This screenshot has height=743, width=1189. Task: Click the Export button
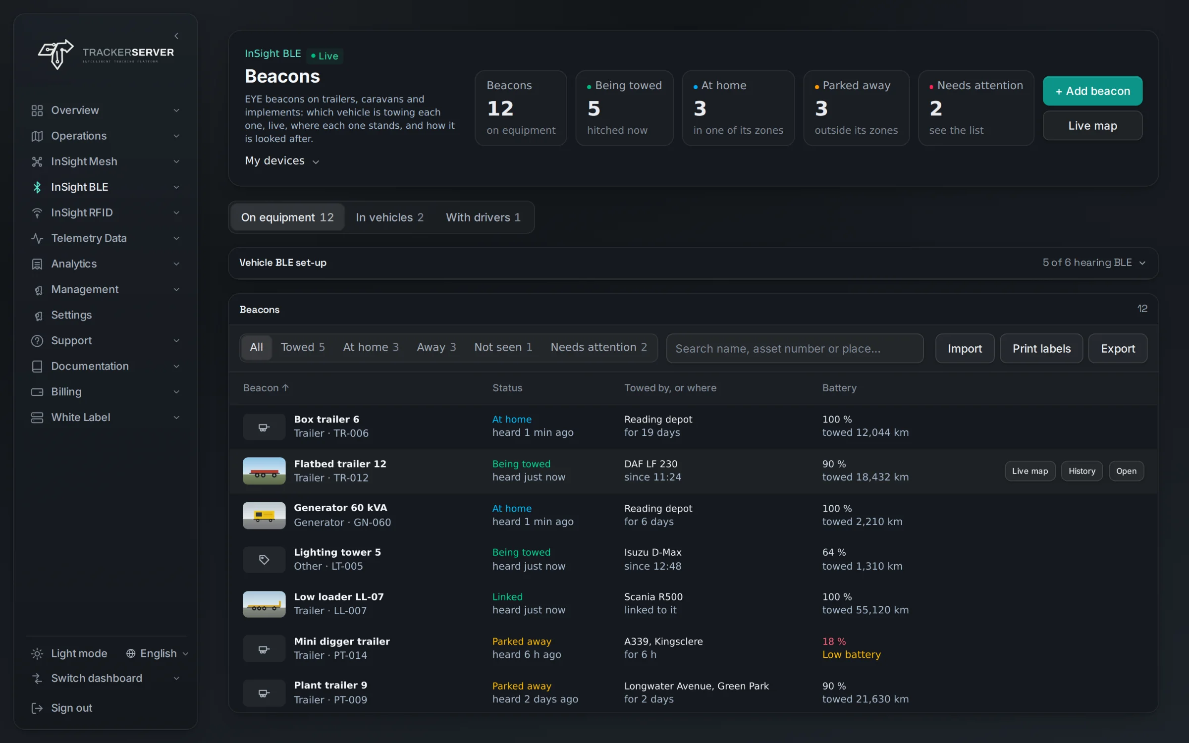tap(1118, 348)
